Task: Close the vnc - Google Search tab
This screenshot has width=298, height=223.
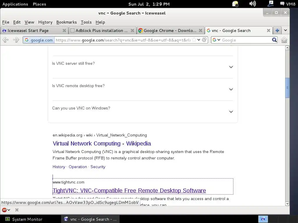Action: pos(268,30)
